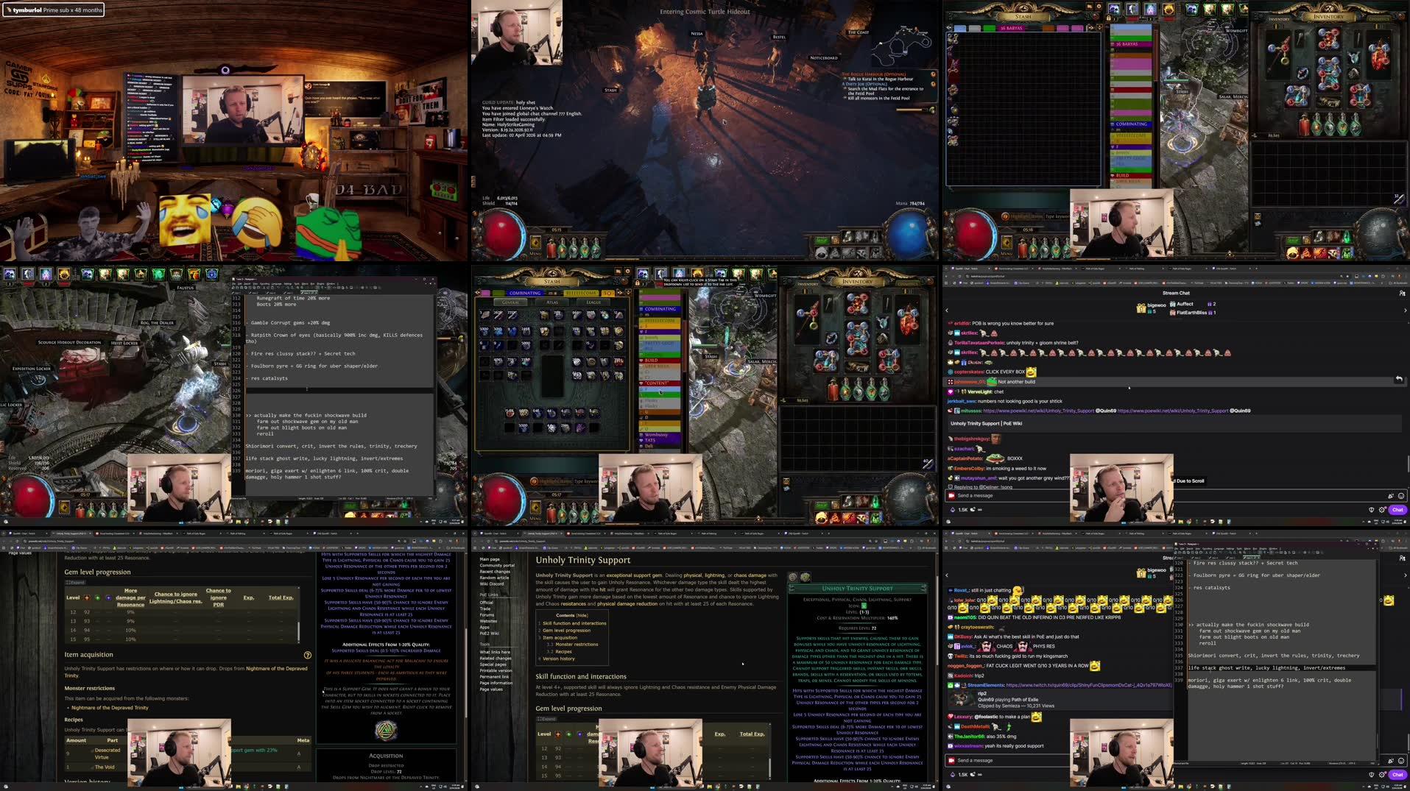Open the emote picker in the chat input
The image size is (1410, 791).
click(1401, 495)
